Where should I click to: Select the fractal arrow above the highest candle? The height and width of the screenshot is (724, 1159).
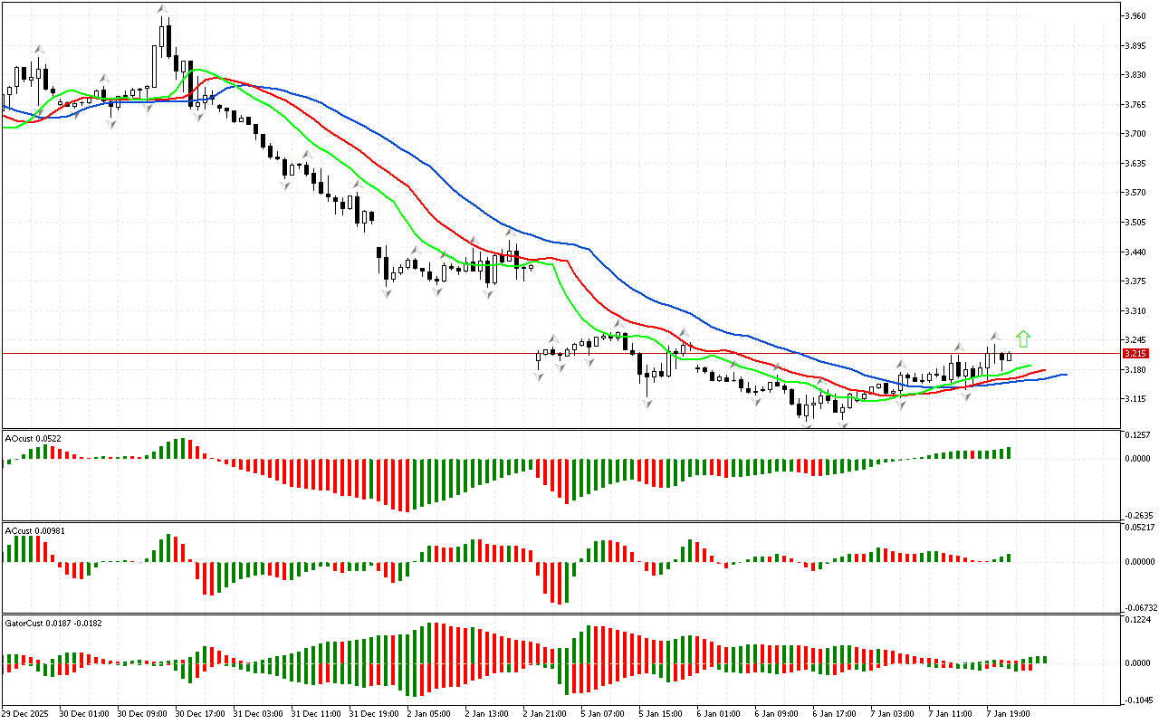click(x=162, y=9)
